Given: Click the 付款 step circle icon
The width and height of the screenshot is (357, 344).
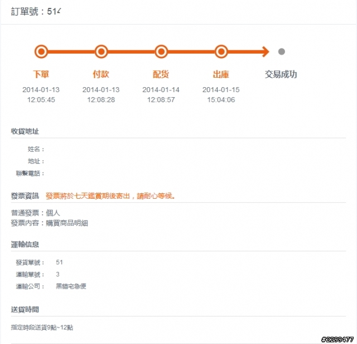Looking at the screenshot, I should pos(101,52).
